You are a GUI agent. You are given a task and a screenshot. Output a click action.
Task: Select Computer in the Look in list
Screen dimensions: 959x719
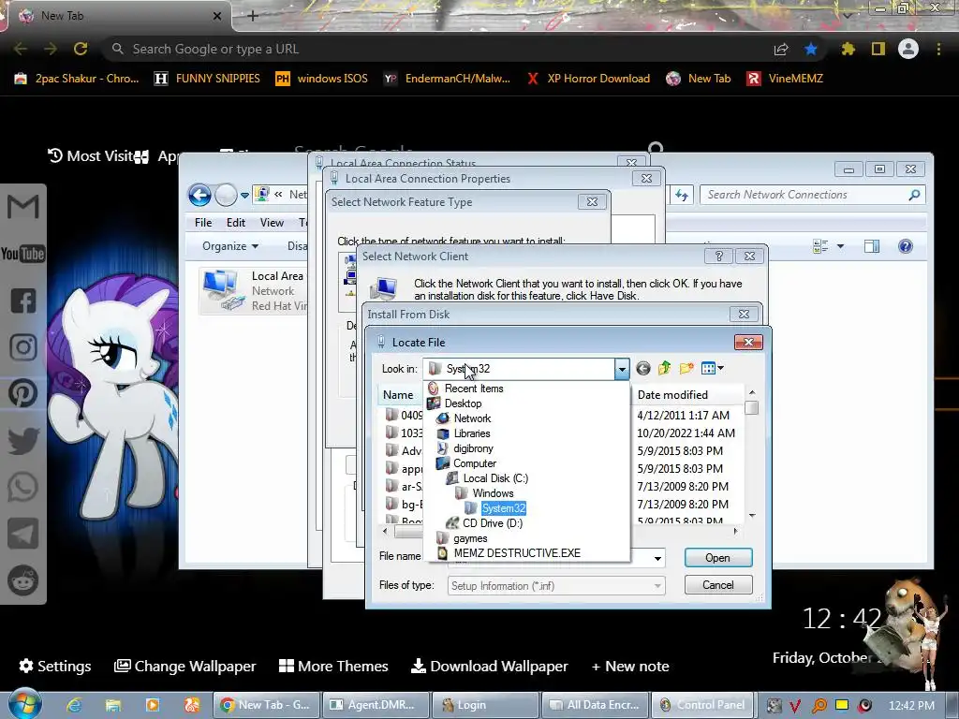click(465, 463)
